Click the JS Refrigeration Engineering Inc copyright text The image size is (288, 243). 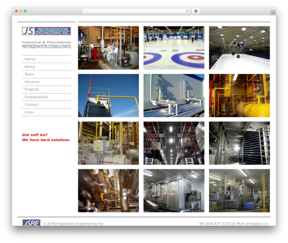(73, 223)
